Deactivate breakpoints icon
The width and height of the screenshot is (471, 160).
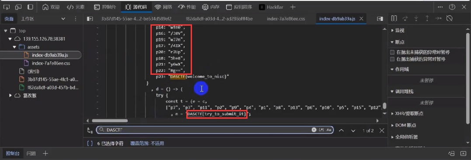point(450,19)
